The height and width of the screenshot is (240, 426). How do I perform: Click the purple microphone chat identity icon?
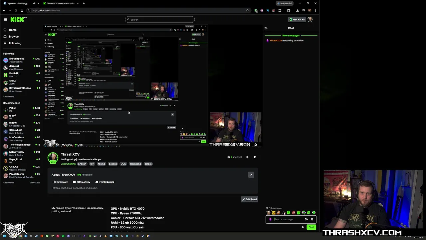270,219
